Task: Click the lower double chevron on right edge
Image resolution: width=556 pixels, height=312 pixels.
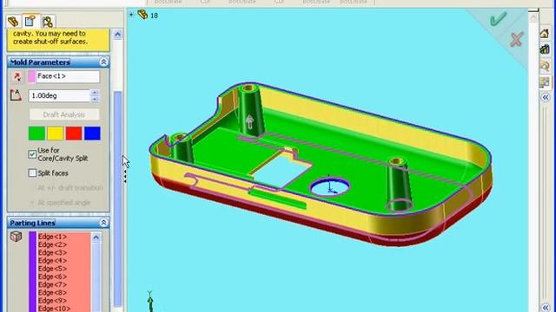Action: pos(546,308)
